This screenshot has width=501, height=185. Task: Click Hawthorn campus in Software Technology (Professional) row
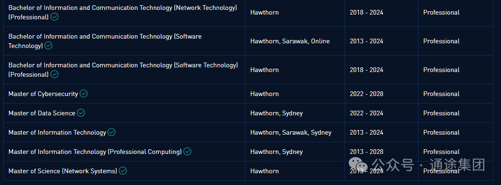[264, 70]
